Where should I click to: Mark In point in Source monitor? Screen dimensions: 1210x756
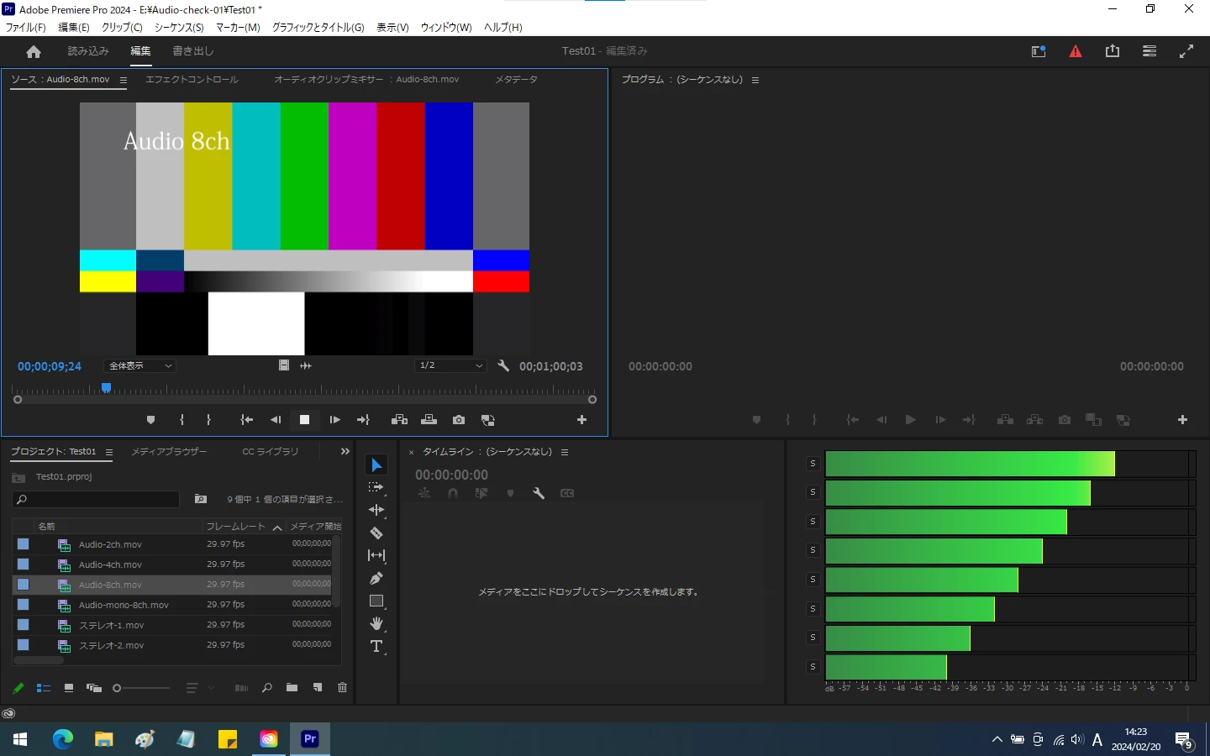(x=181, y=420)
